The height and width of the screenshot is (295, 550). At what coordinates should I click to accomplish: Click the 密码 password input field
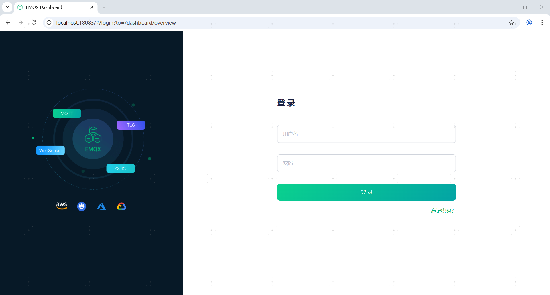click(366, 163)
